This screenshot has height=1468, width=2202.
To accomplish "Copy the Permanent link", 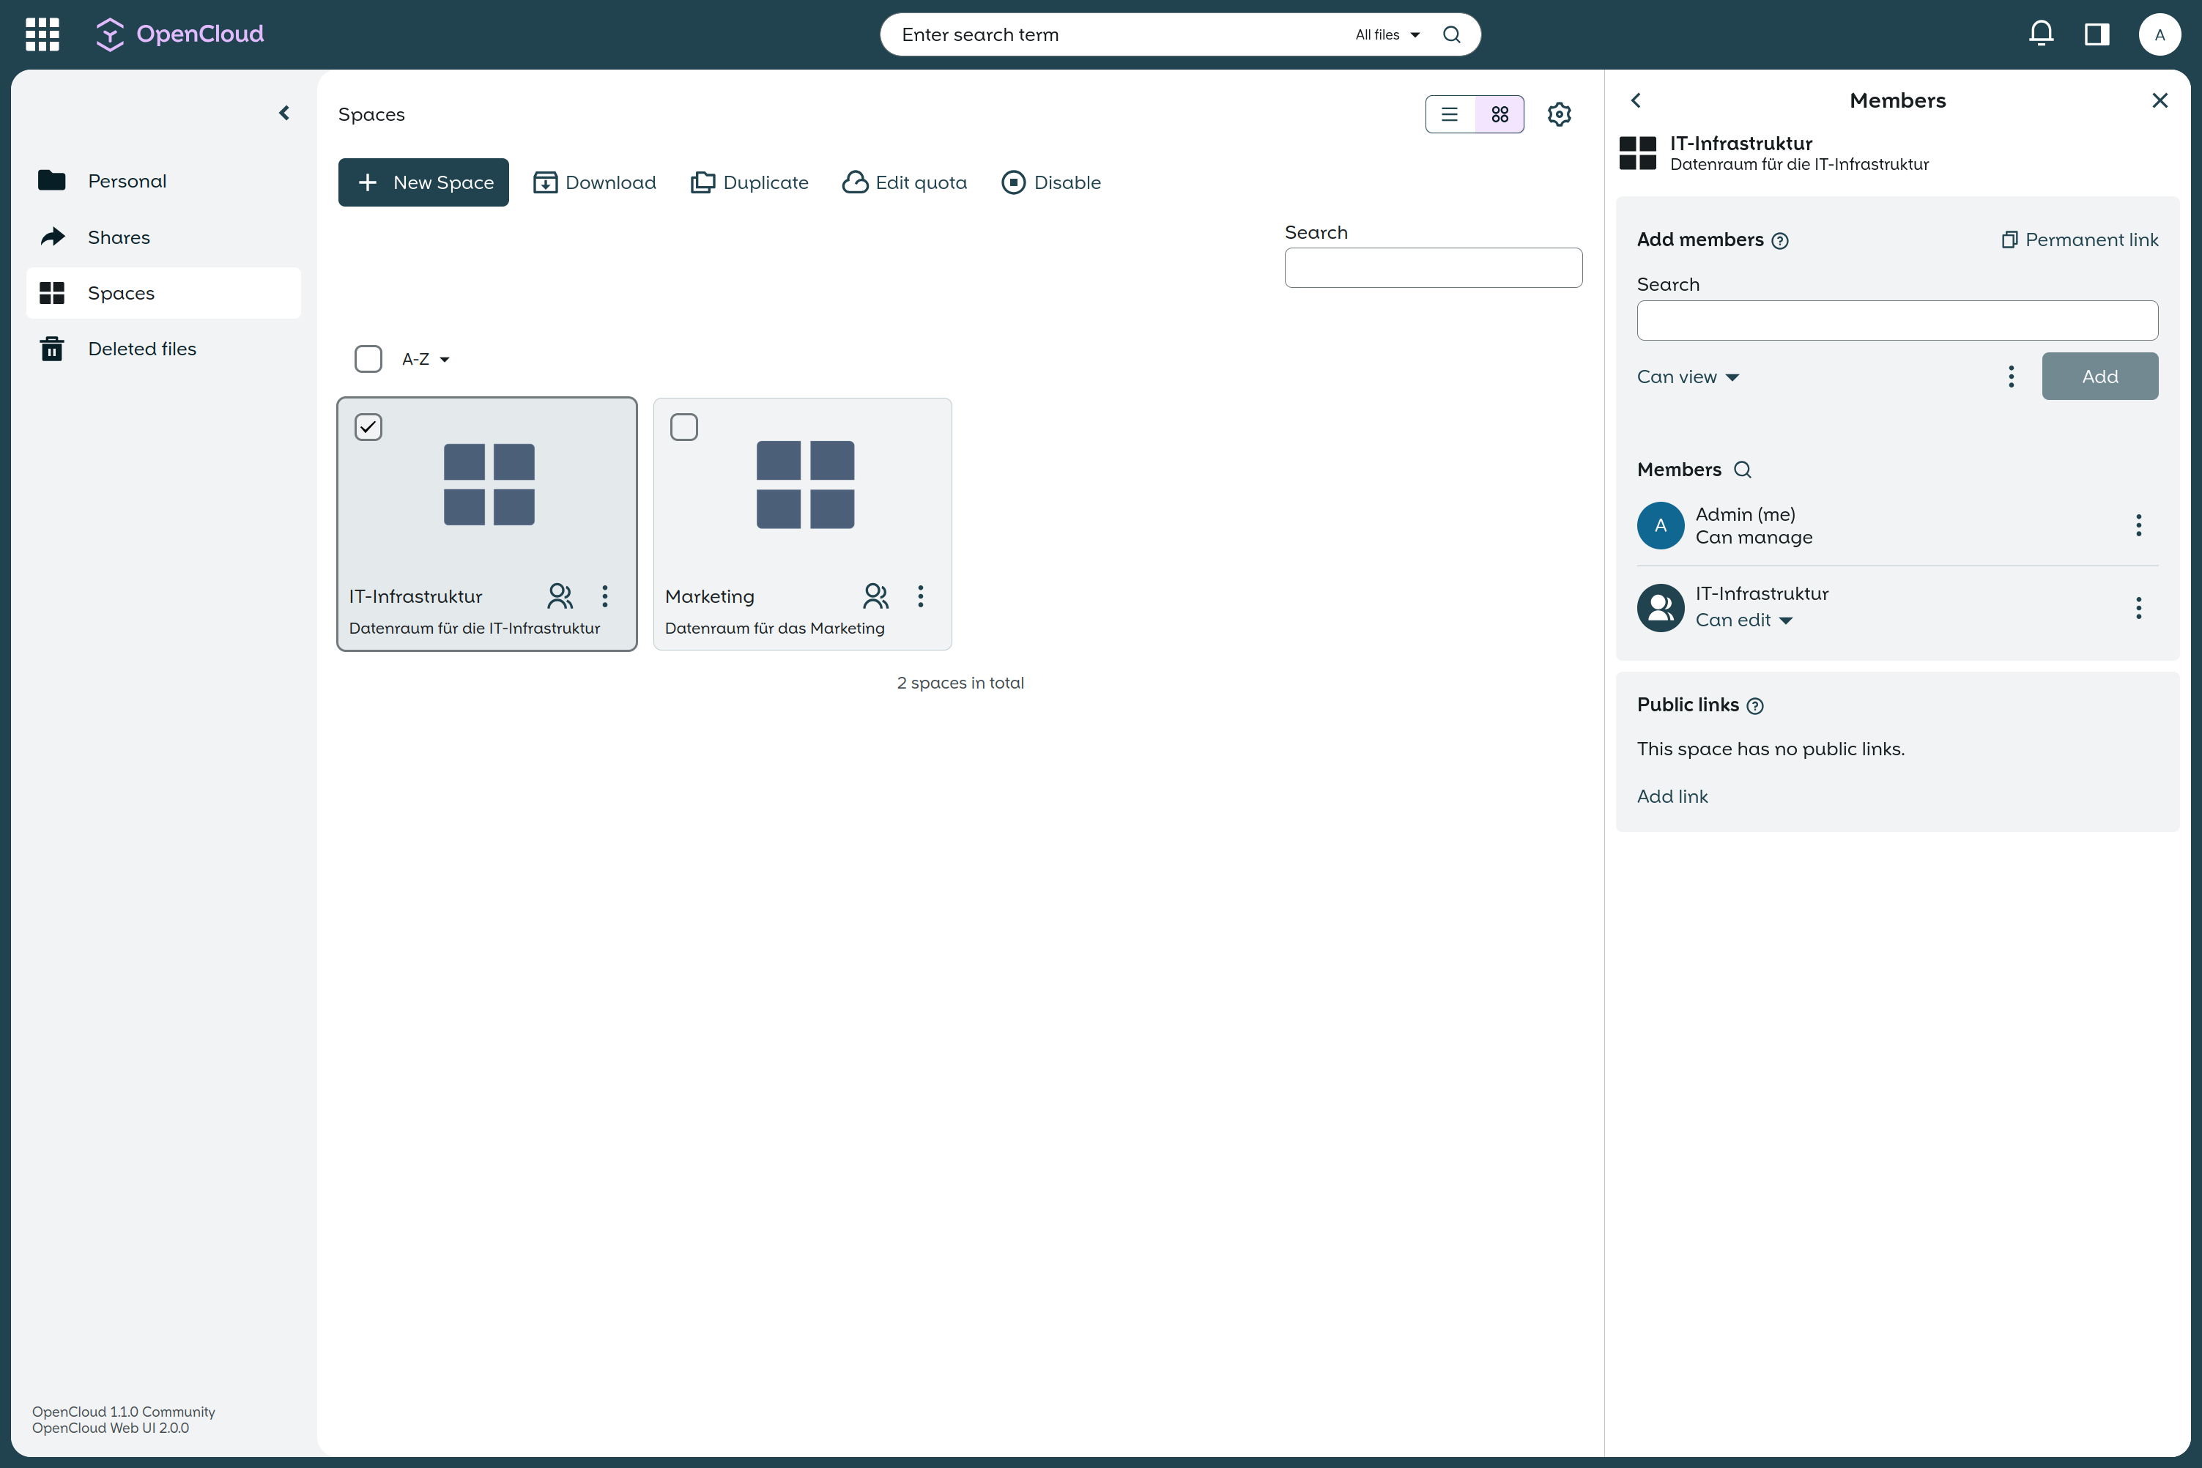I will pyautogui.click(x=2080, y=240).
